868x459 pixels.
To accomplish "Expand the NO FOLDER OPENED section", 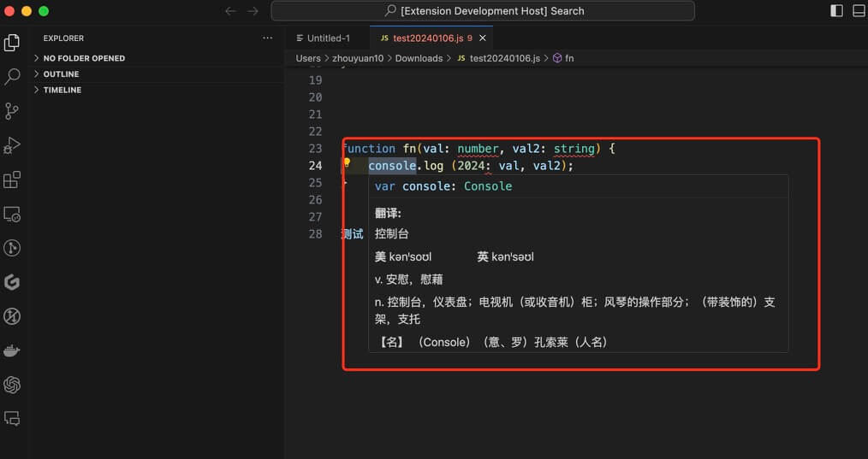I will [x=84, y=58].
